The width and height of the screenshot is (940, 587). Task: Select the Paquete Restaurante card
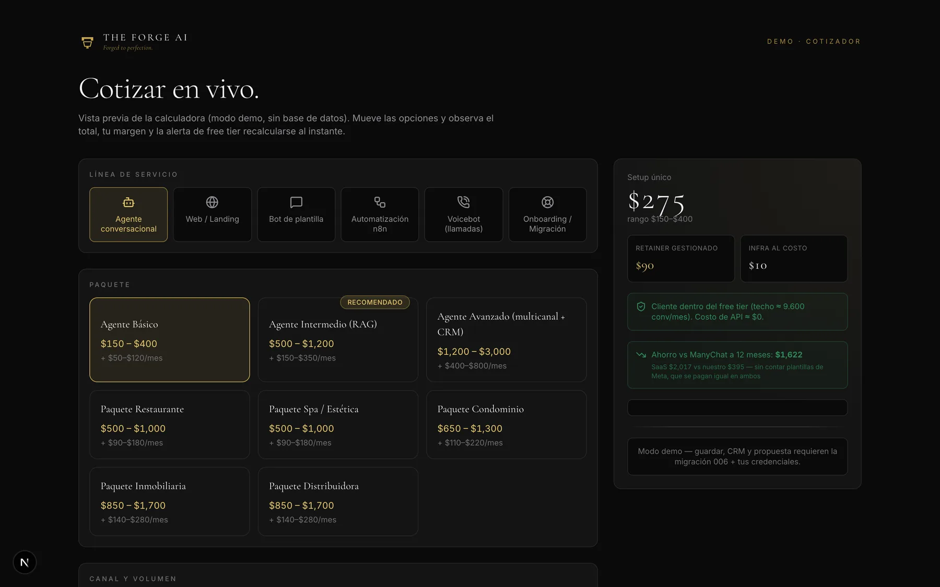(170, 425)
